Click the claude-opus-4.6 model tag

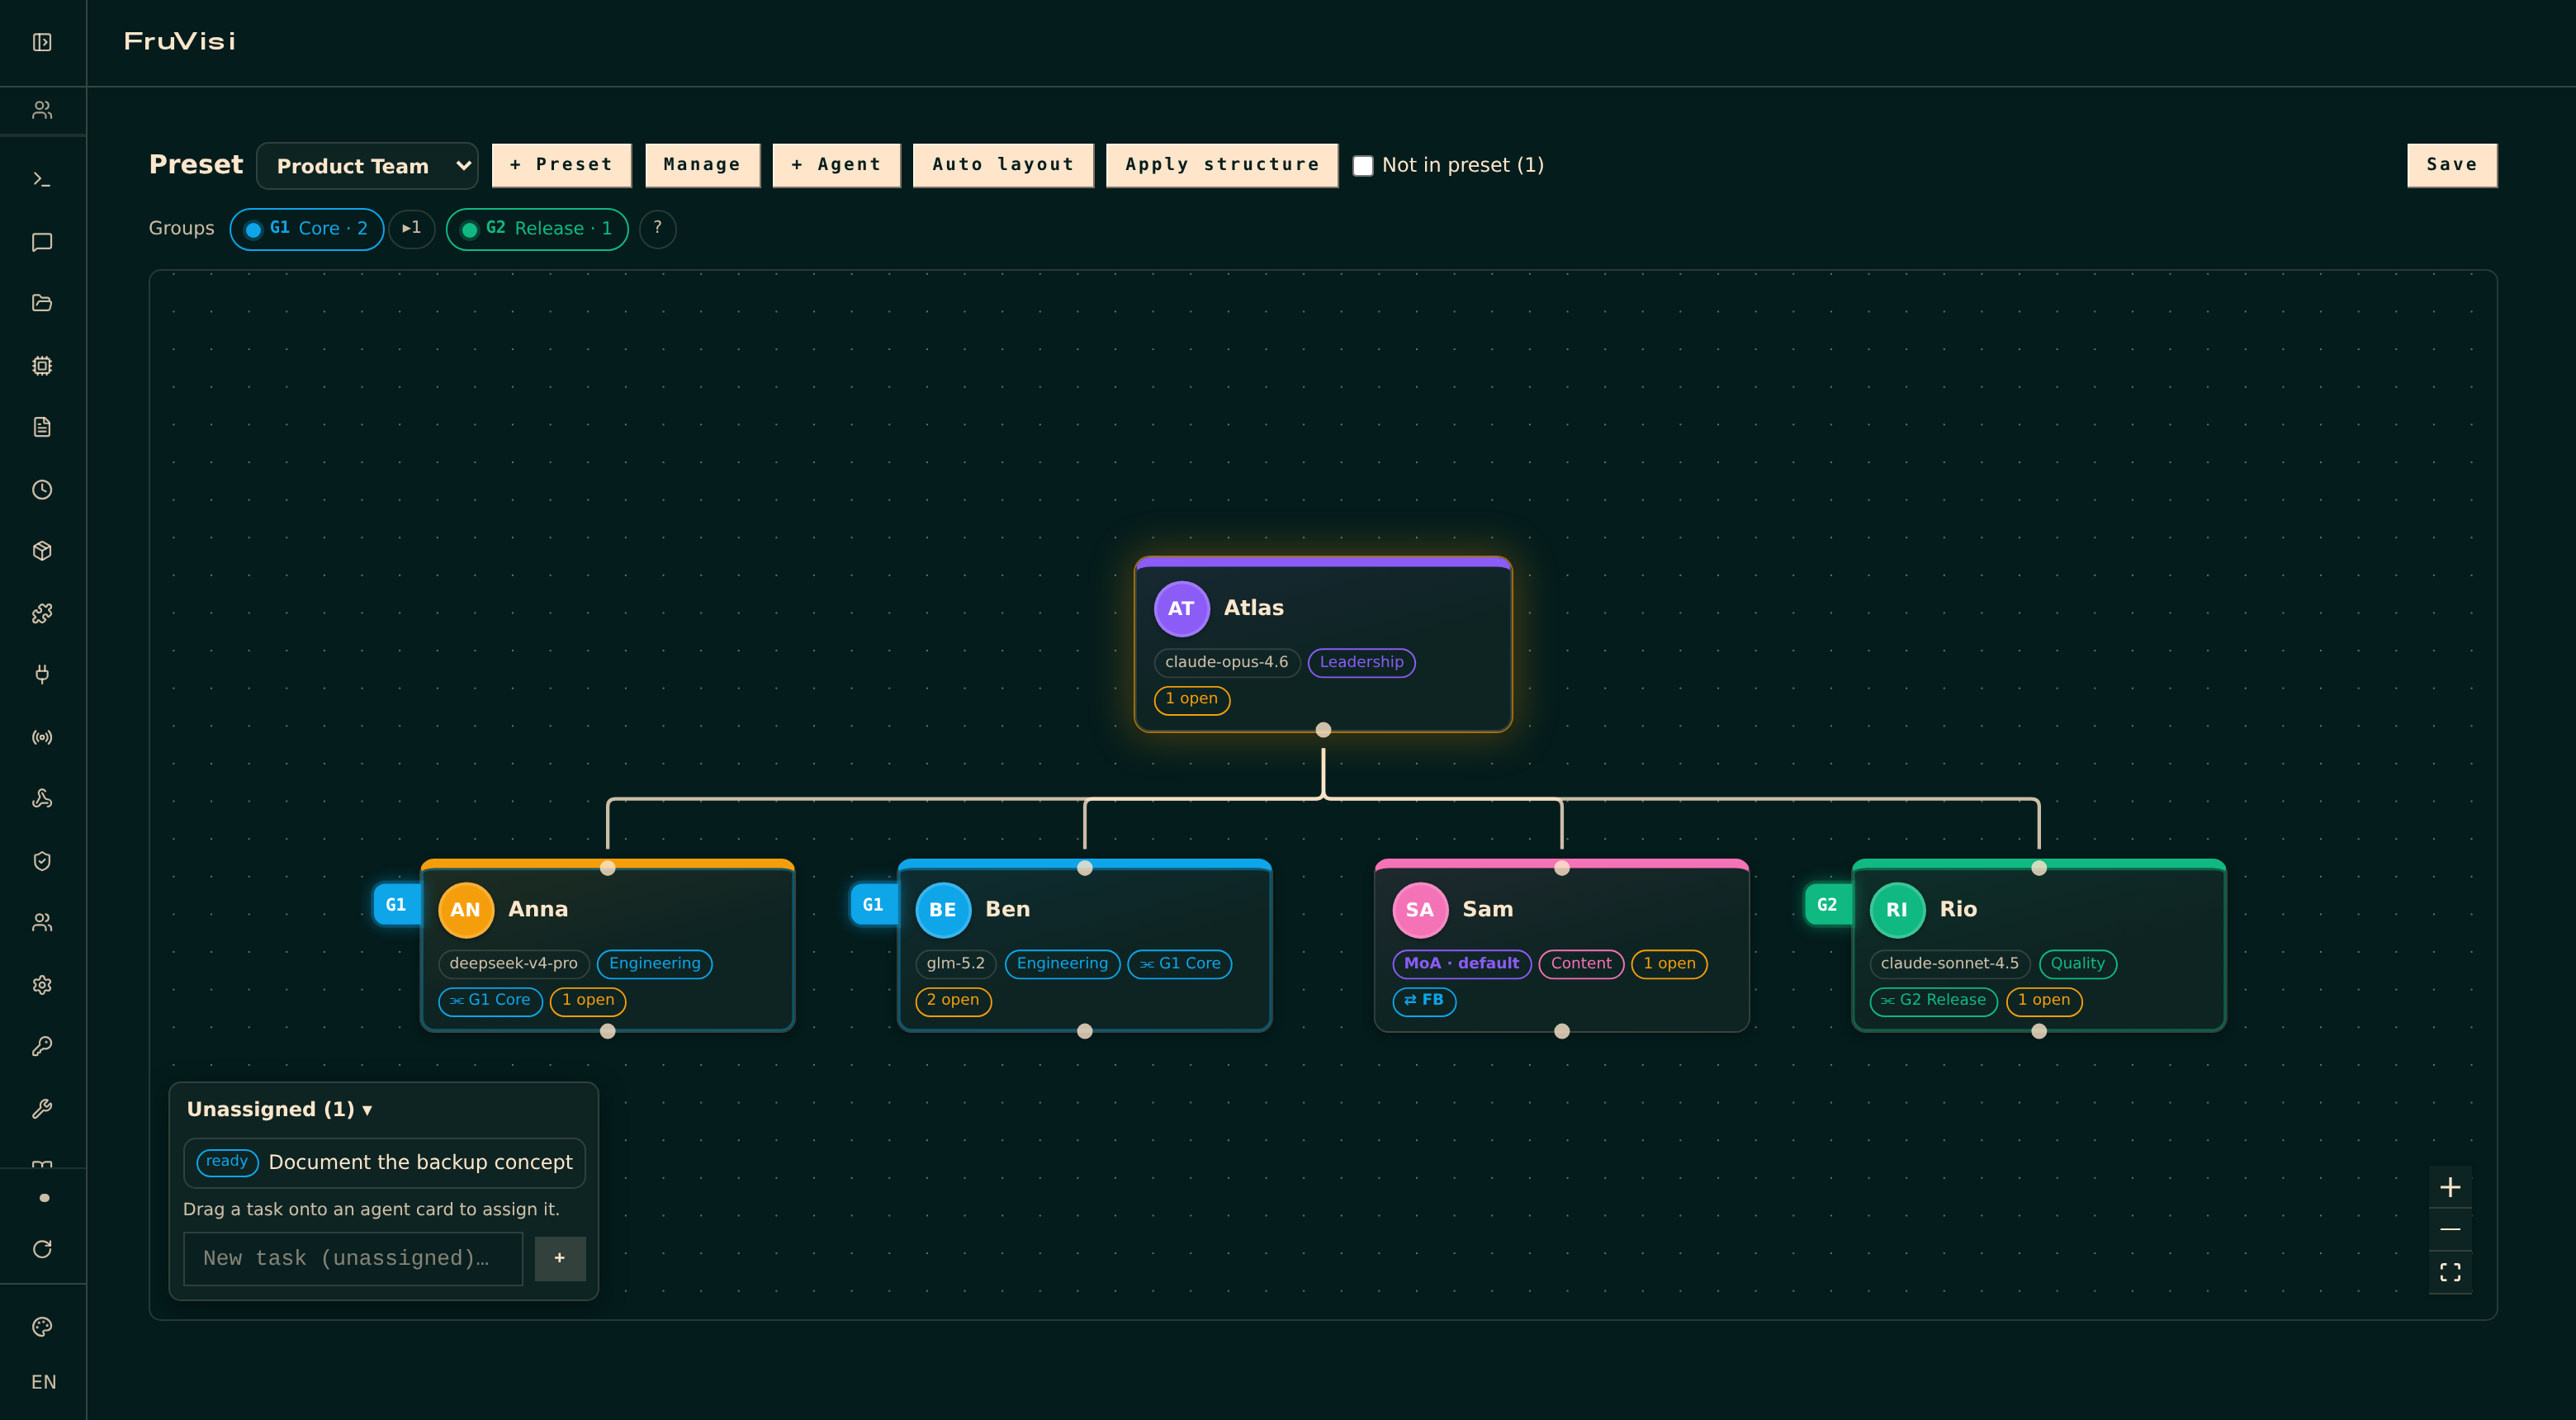click(x=1227, y=662)
